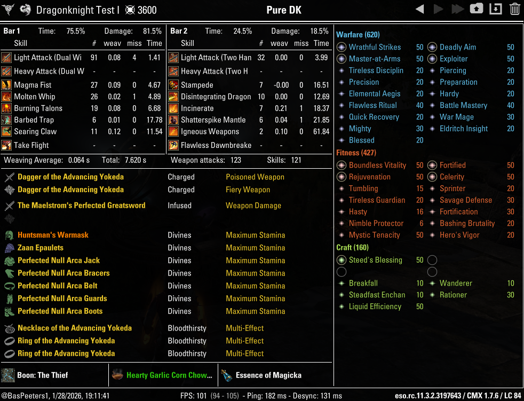Click the Deadly Aim slotted star
The width and height of the screenshot is (524, 401).
pyautogui.click(x=432, y=47)
